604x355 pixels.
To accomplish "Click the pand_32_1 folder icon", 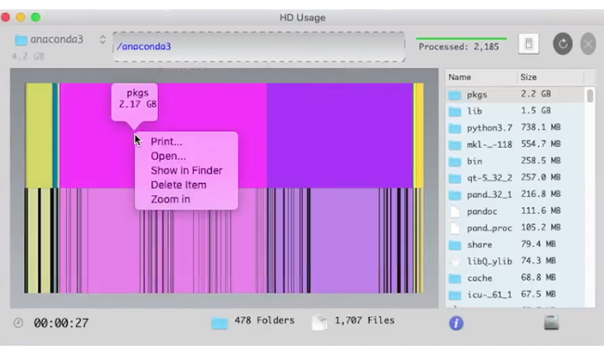I will point(455,195).
